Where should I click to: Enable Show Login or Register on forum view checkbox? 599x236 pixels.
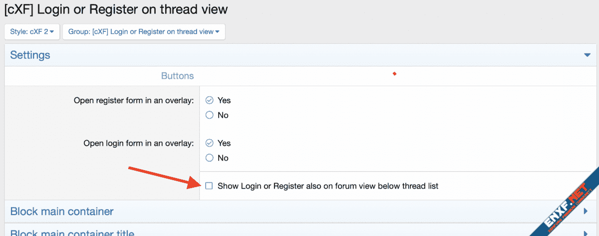click(209, 186)
